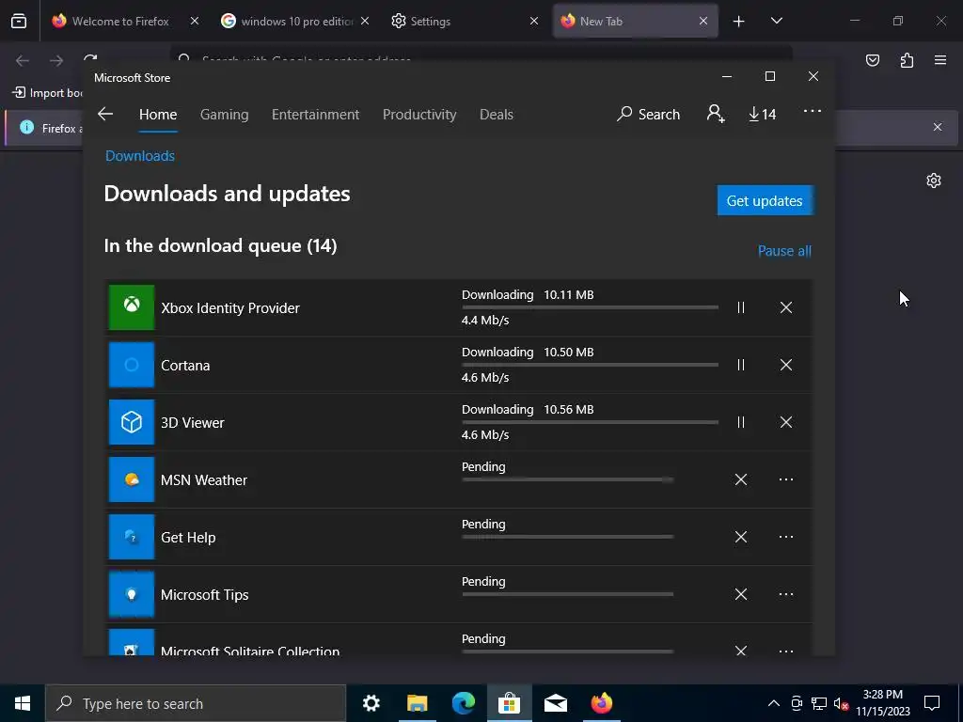The image size is (963, 722).
Task: Open Microsoft Edge from the taskbar
Action: 463,703
